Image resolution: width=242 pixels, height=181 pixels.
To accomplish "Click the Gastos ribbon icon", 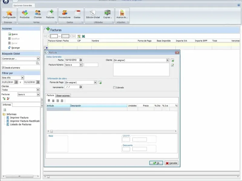I will click(x=77, y=14).
